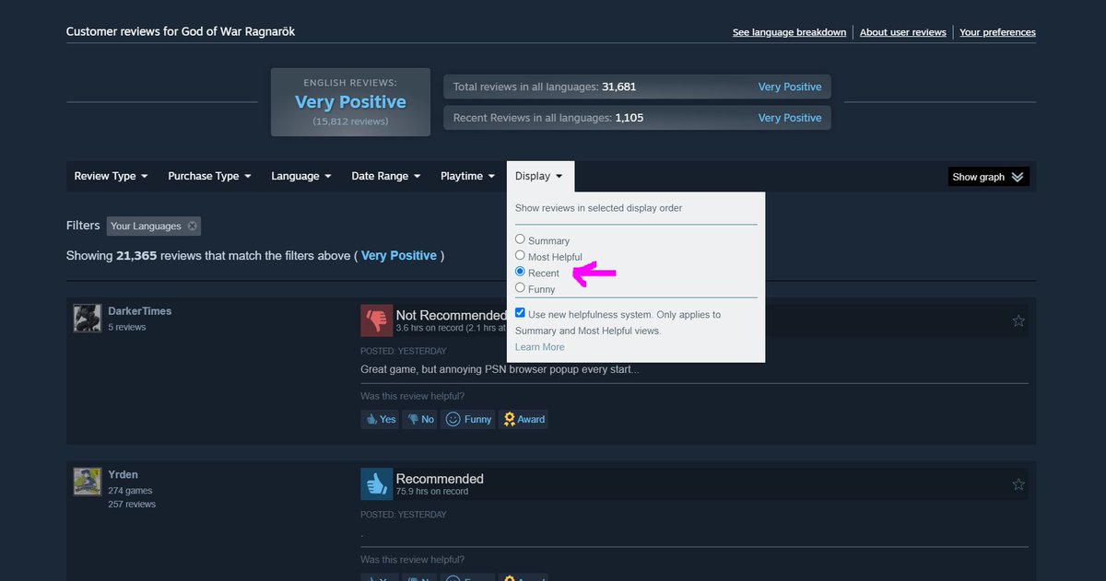Click star icon on Yrden review
This screenshot has height=581, width=1106.
click(x=1018, y=483)
